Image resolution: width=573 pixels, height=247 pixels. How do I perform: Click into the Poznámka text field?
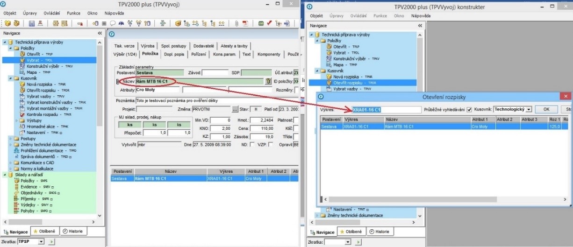(217, 100)
